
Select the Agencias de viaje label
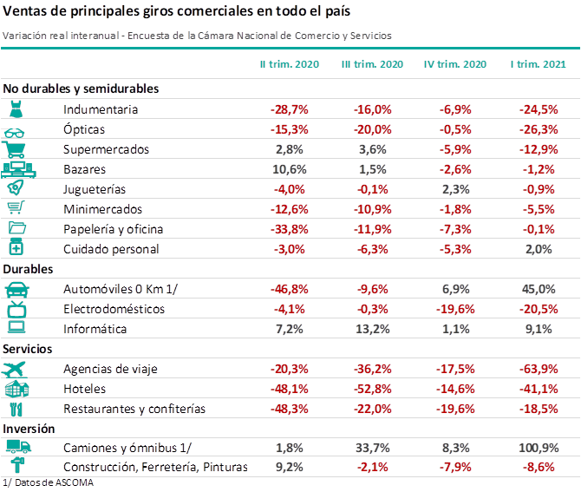(x=110, y=370)
